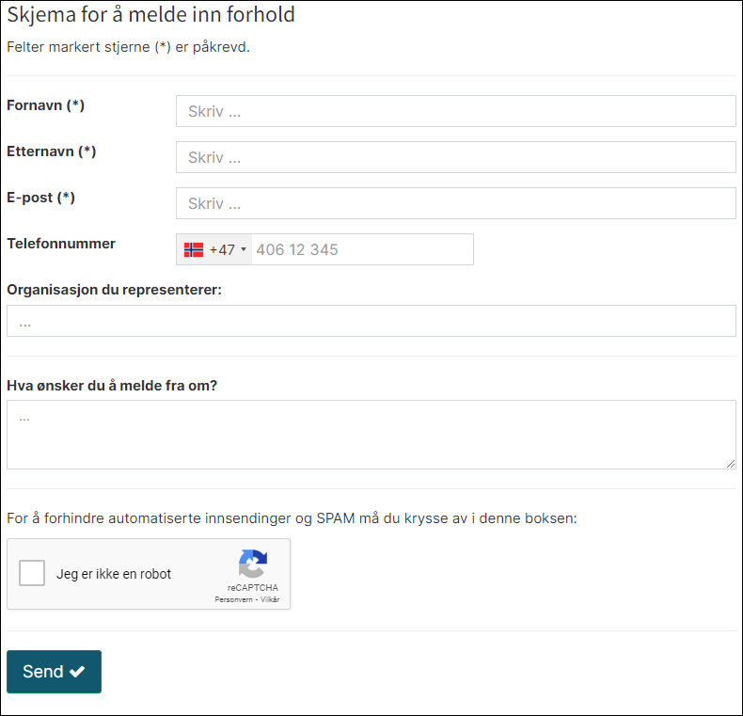Image resolution: width=743 pixels, height=716 pixels.
Task: Click the Norwegian flag icon
Action: point(193,249)
